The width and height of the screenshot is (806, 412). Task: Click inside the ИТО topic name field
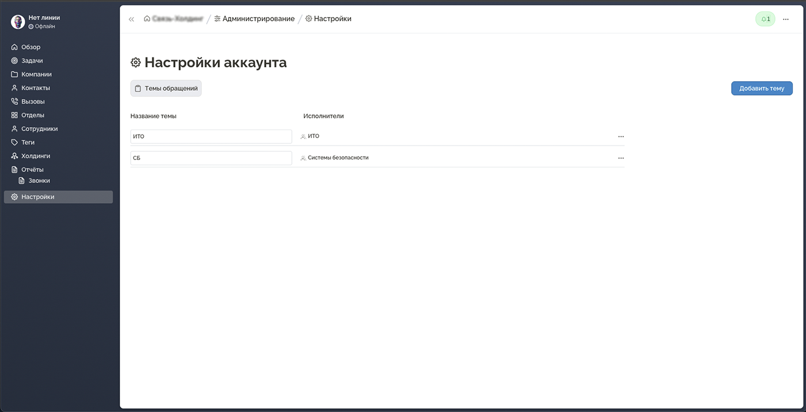[211, 136]
